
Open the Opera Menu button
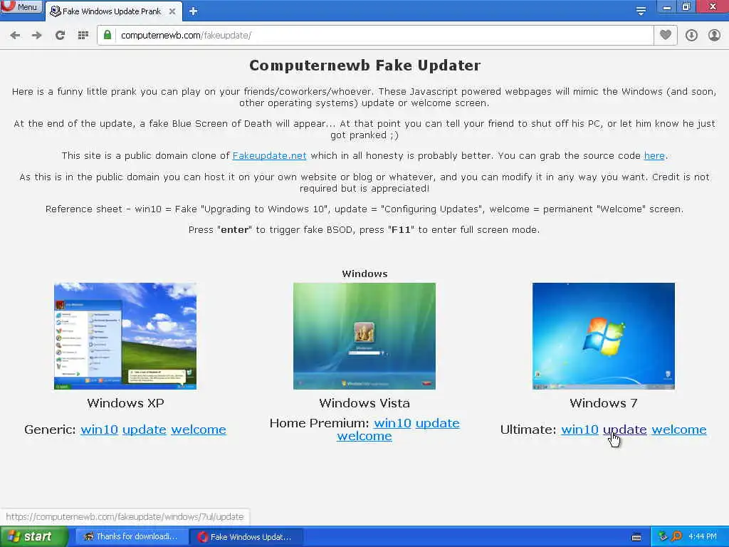coord(21,6)
